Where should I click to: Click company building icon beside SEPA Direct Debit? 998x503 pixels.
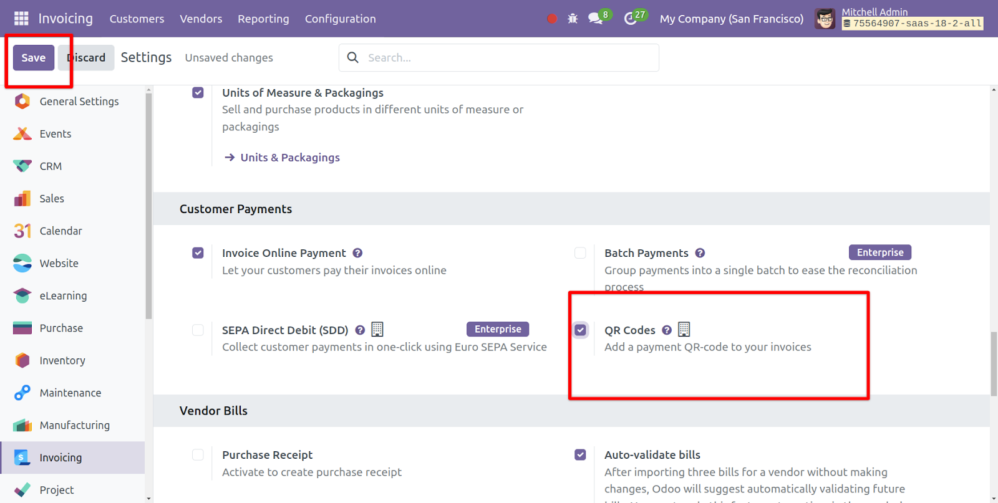pos(377,329)
